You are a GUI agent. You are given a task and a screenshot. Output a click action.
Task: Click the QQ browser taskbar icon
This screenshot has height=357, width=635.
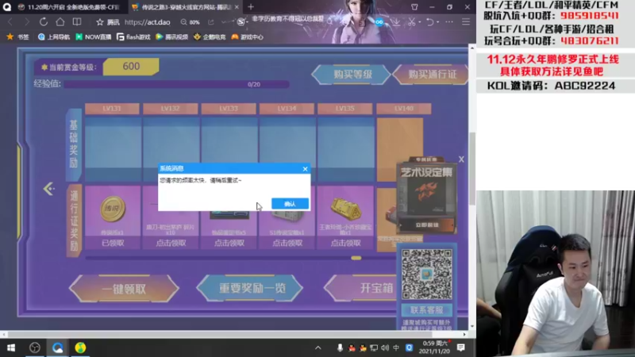coord(57,347)
